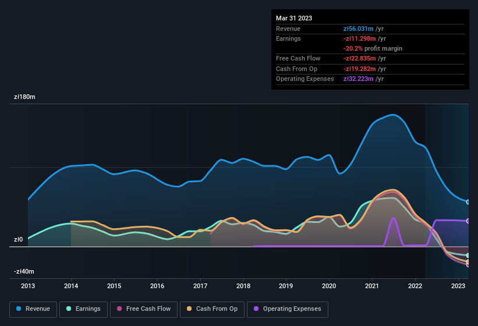Click the Earnings row label in tooltip
This screenshot has width=478, height=326.
pyautogui.click(x=288, y=38)
